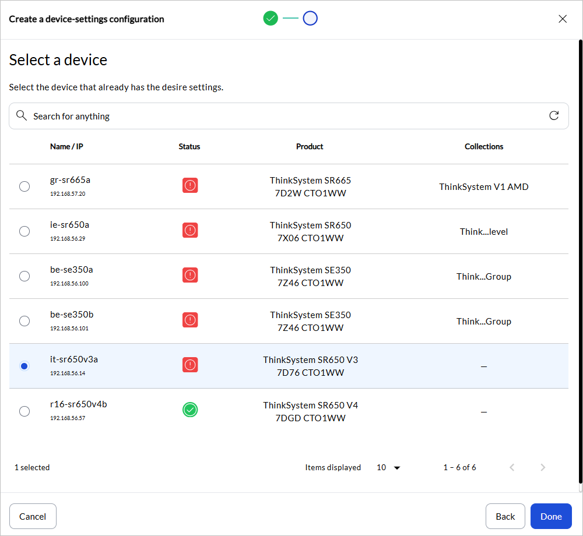This screenshot has width=583, height=536.
Task: Sort by the Status column header
Action: (189, 146)
